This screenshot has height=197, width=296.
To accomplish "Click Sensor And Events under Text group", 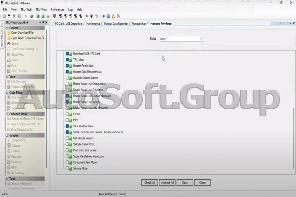I will [19, 184].
